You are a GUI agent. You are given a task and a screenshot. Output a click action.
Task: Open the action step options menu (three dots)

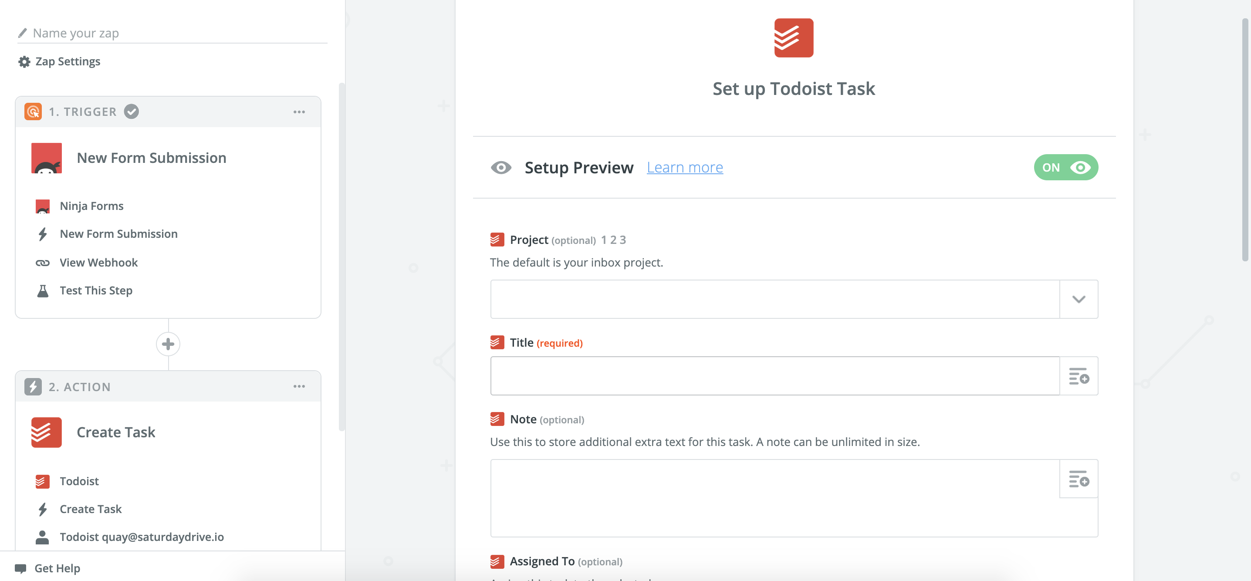pyautogui.click(x=300, y=386)
